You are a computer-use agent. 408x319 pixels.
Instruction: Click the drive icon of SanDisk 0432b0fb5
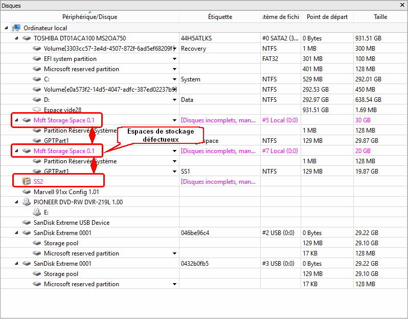[27, 264]
